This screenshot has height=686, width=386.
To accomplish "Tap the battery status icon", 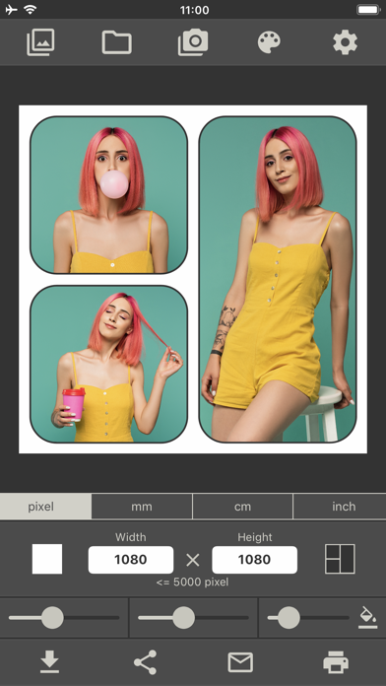I will coord(368,10).
